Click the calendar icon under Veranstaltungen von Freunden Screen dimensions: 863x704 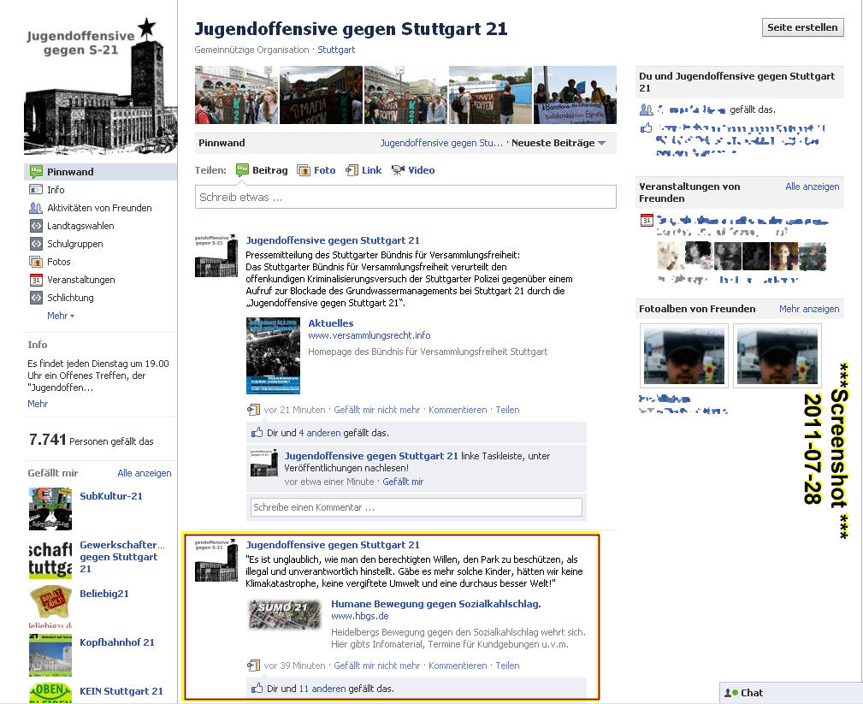(x=647, y=221)
